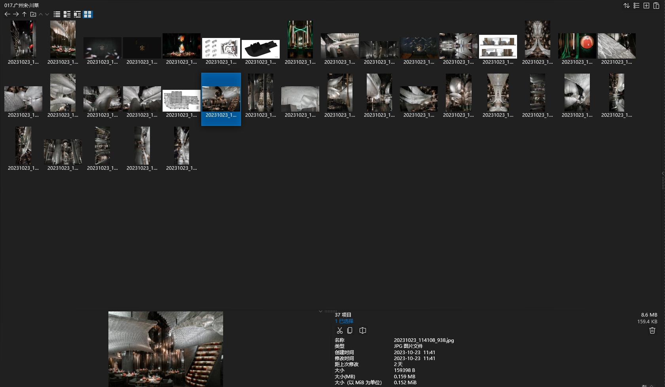Click the rename icon beside copy

tap(362, 330)
